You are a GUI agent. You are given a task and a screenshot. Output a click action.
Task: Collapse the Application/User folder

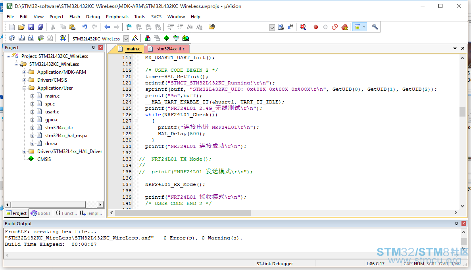[x=24, y=88]
